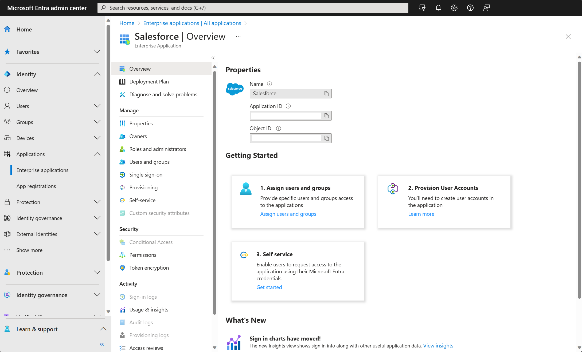This screenshot has width=582, height=352.
Task: Open Sign-in logs under Activity section
Action: [143, 297]
